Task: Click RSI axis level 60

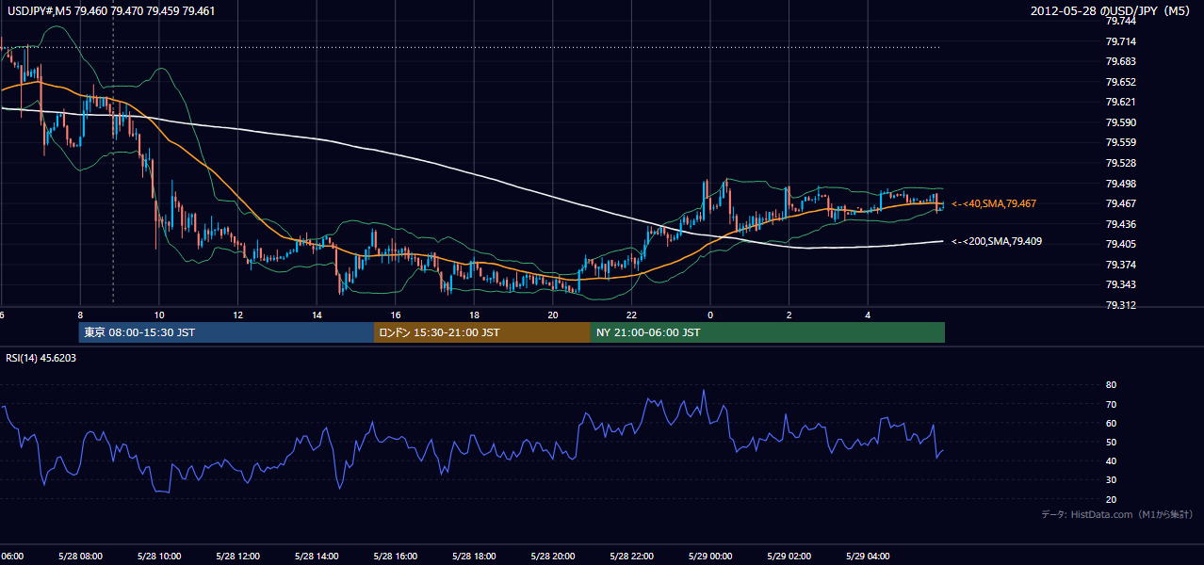Action: pyautogui.click(x=1111, y=423)
